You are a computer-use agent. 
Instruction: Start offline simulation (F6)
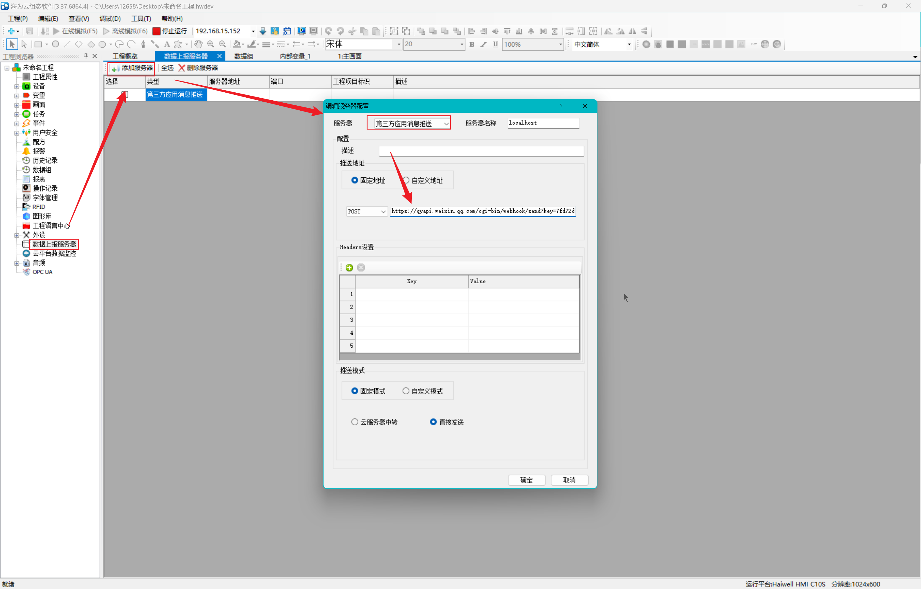coord(125,31)
